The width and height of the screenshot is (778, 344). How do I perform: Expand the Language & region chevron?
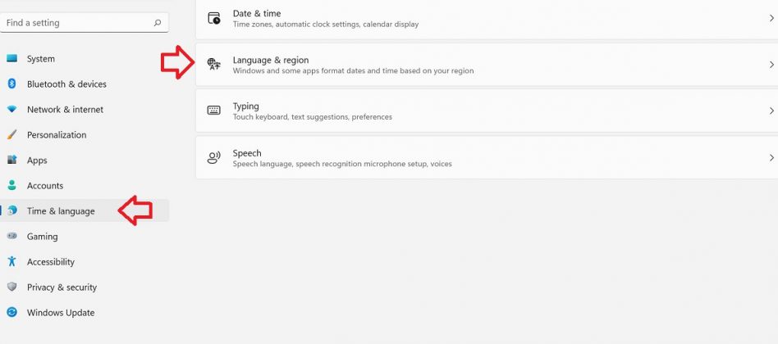771,65
